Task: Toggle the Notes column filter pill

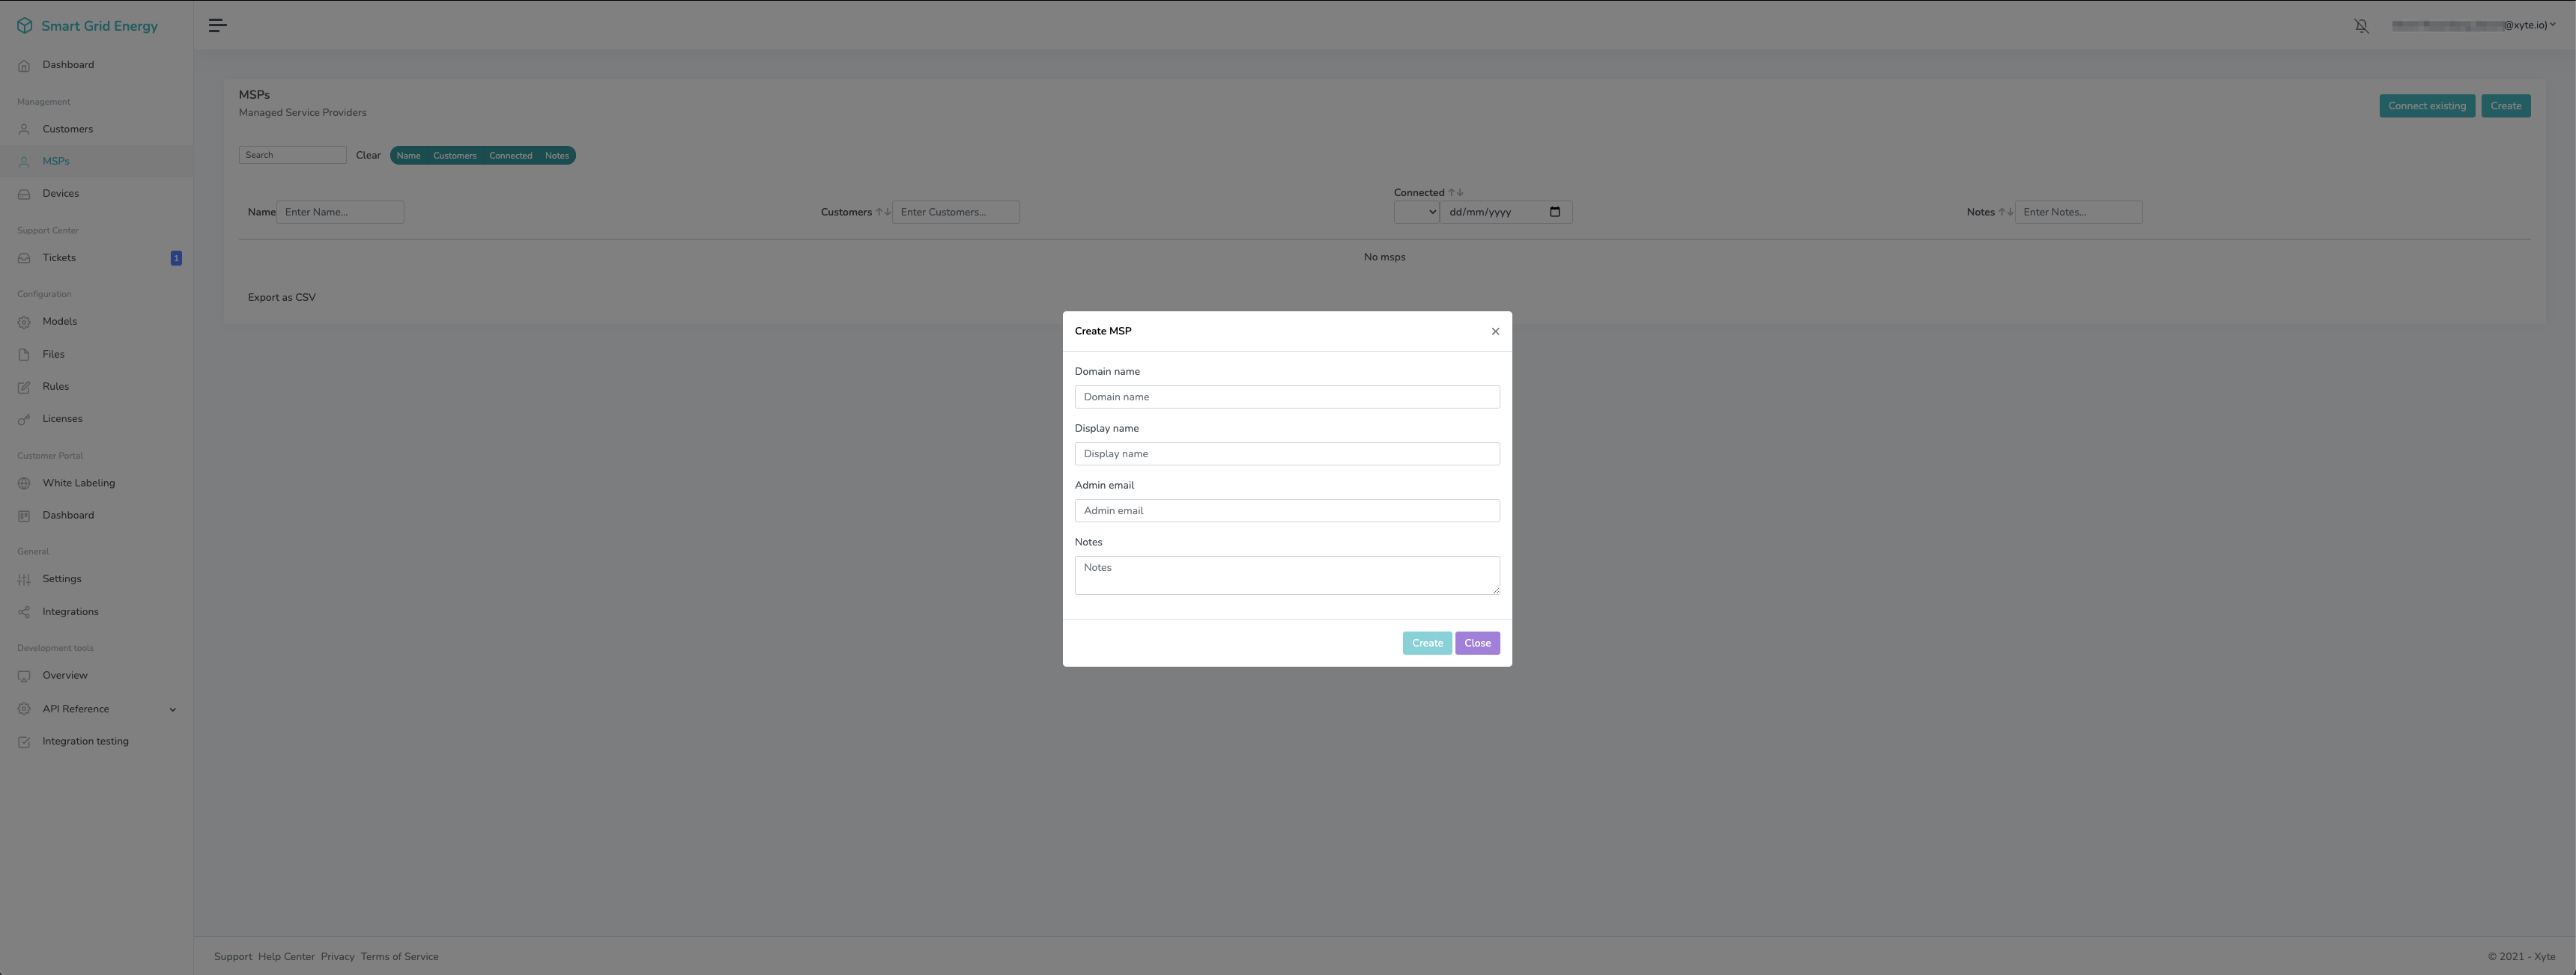Action: click(556, 156)
